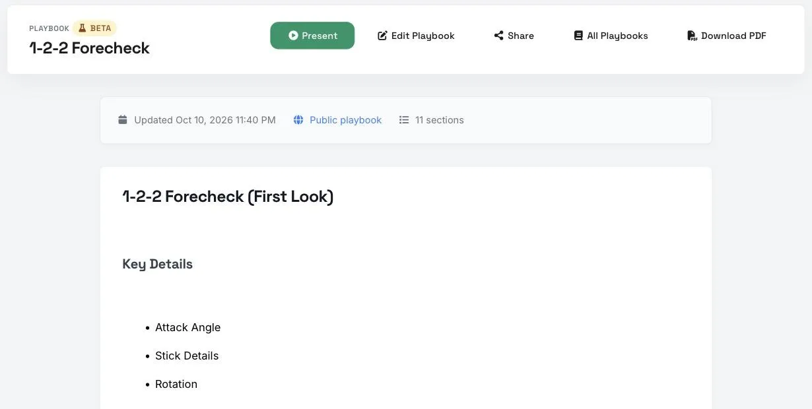The image size is (812, 409).
Task: Click the "Attack Angle" bullet item
Action: click(187, 327)
